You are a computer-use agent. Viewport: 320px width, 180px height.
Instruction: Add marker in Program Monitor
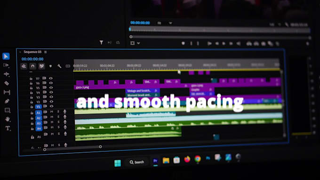pos(183,43)
